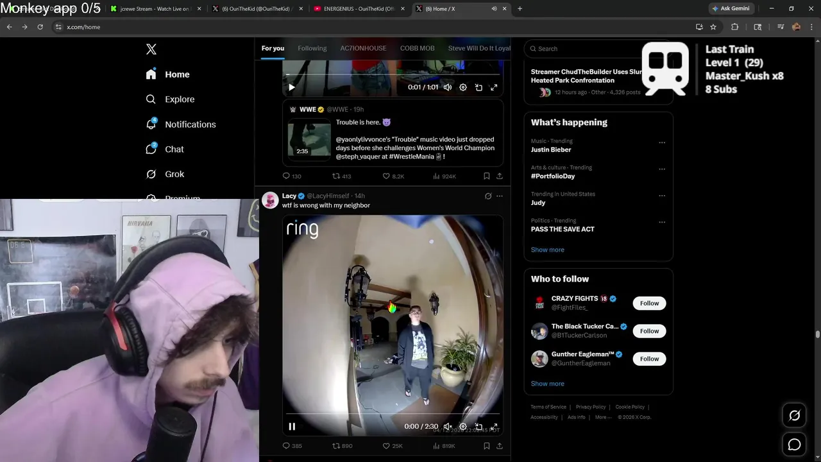Viewport: 821px width, 462px height.
Task: Bookmark the WWE post
Action: [x=487, y=176]
